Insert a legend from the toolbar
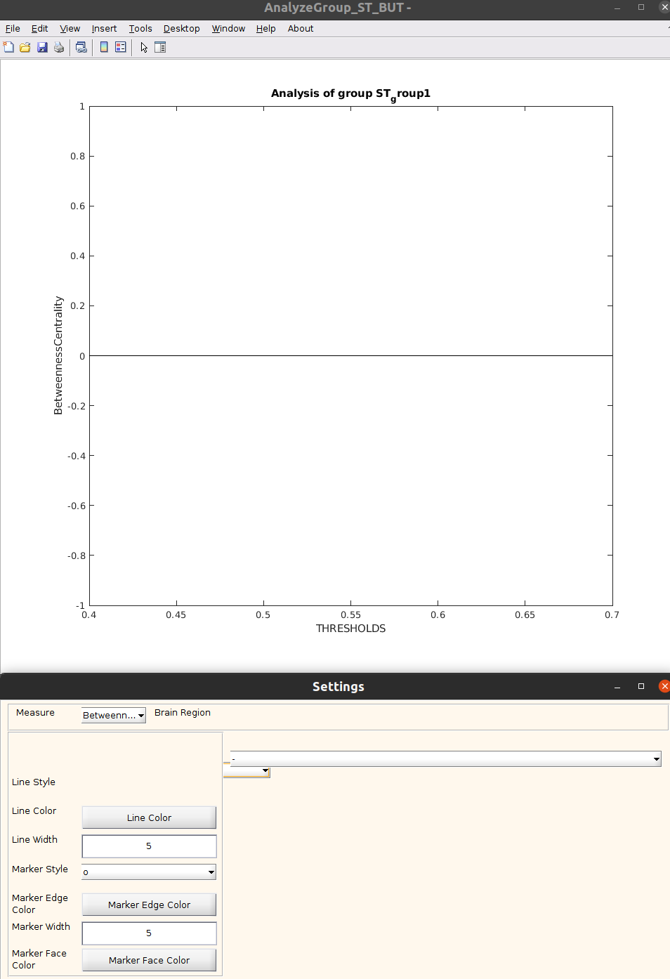The height and width of the screenshot is (979, 670). pyautogui.click(x=121, y=47)
